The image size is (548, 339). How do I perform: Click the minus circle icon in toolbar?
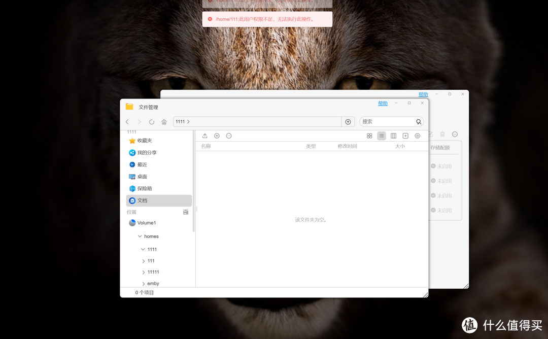coord(229,135)
